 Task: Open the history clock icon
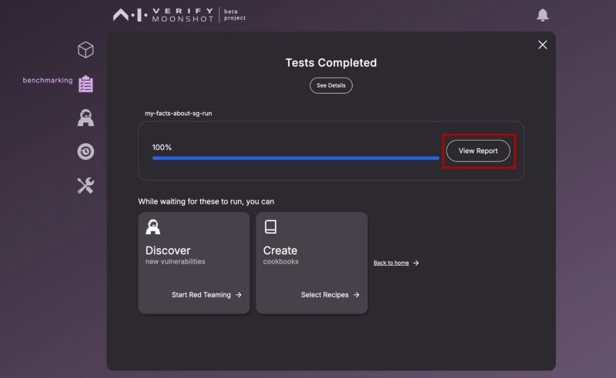(x=85, y=151)
